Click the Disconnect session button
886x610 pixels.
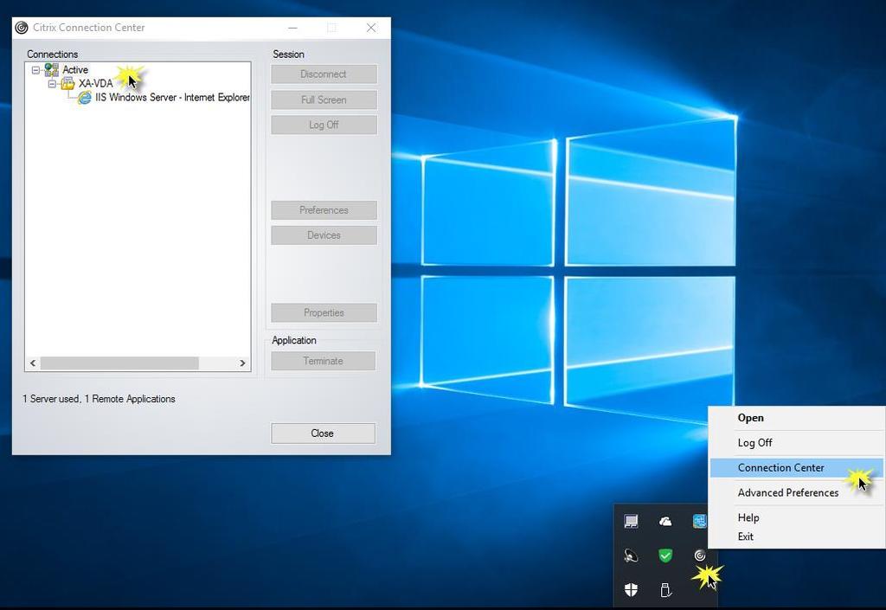coord(324,74)
